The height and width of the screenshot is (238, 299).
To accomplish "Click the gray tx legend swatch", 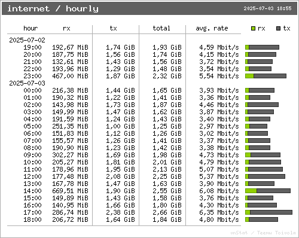I will tap(279, 29).
